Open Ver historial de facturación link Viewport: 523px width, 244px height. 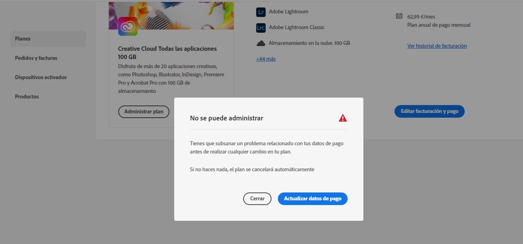[437, 46]
